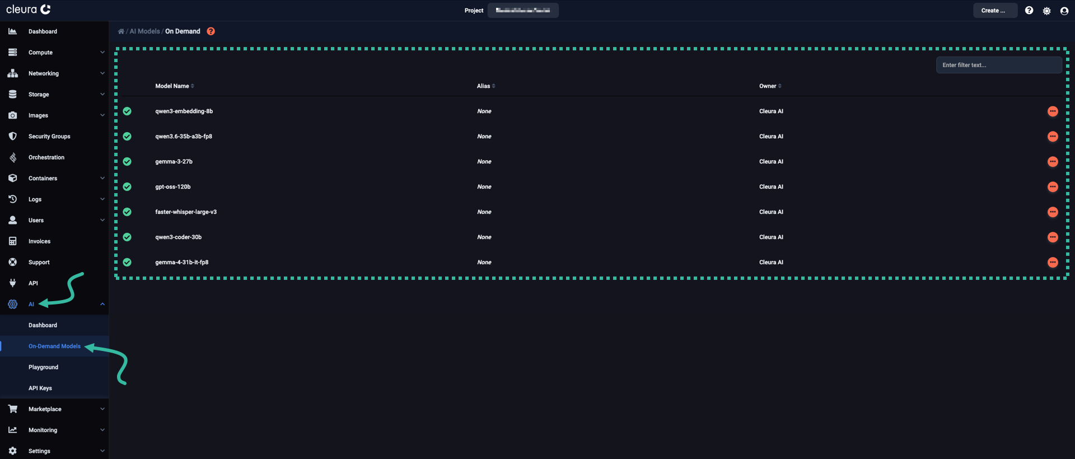
Task: Open the API Keys menu item
Action: (54, 388)
